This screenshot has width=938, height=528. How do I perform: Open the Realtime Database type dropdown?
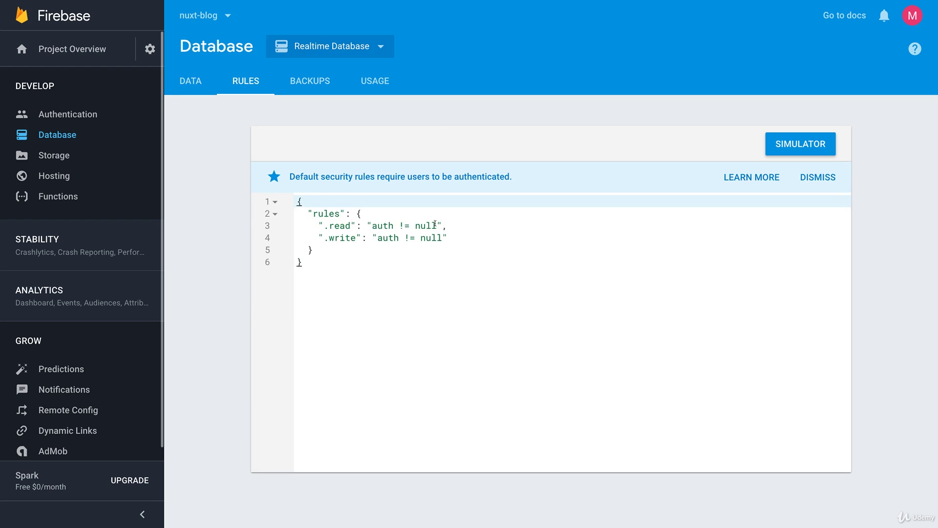[x=330, y=46]
